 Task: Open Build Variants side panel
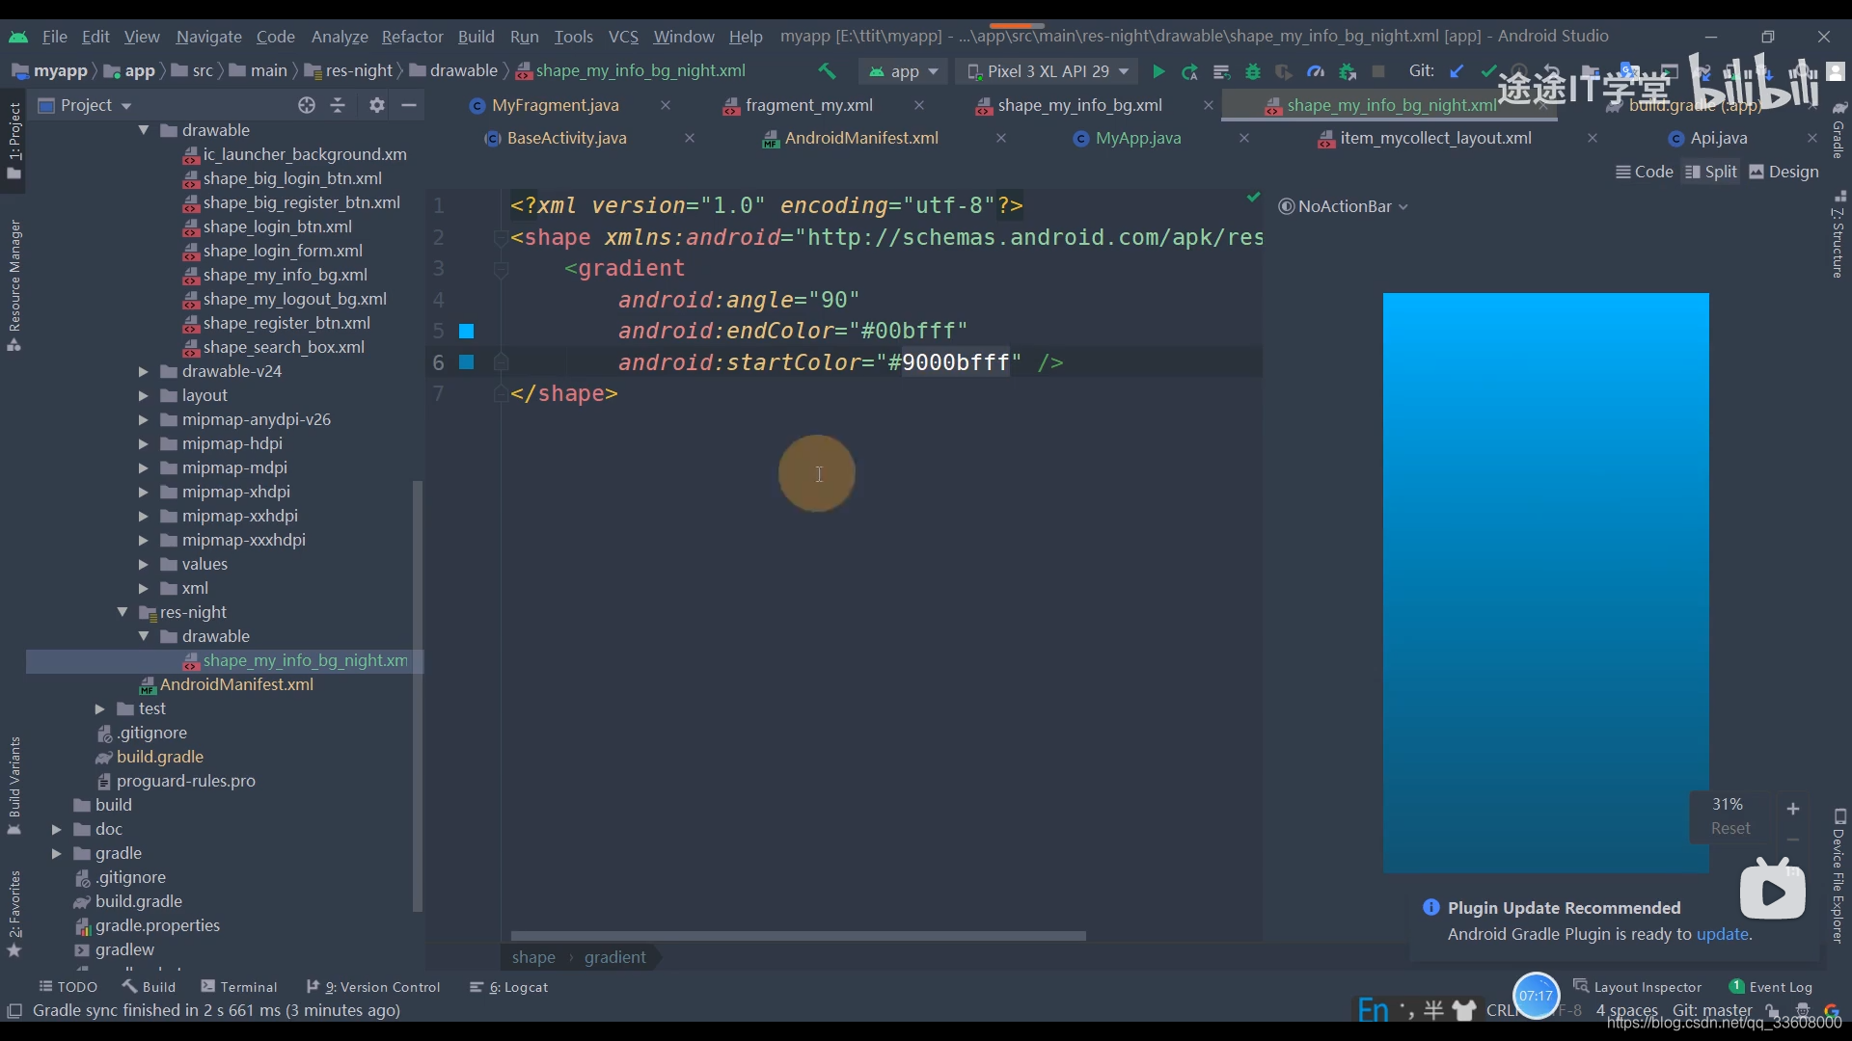tap(14, 786)
